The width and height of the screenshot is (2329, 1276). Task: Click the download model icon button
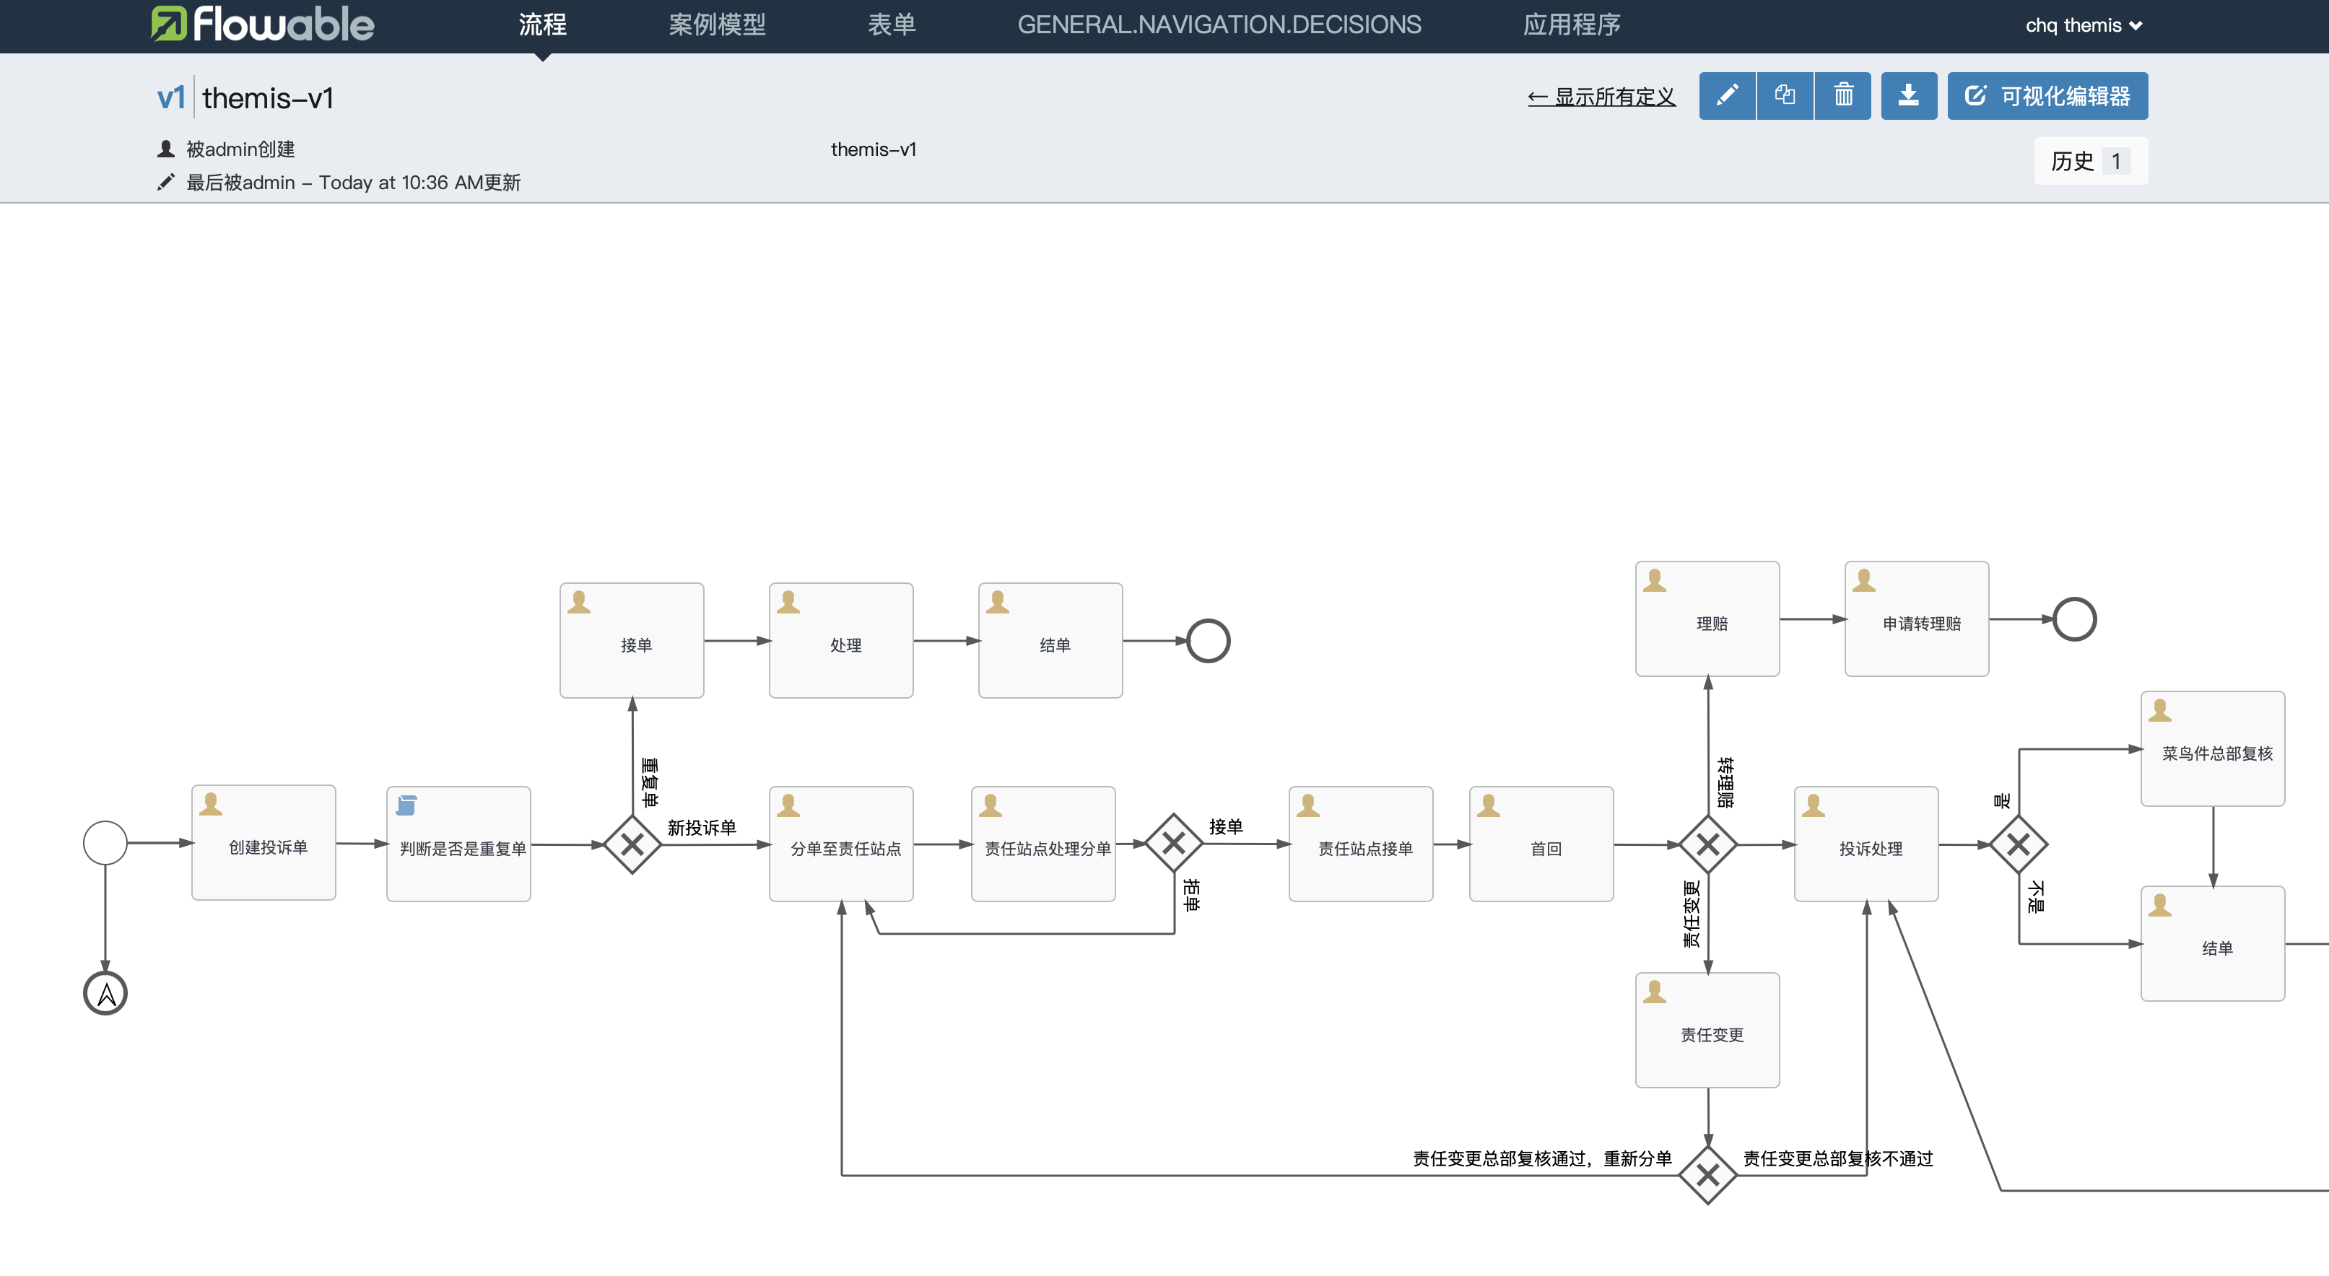click(1909, 96)
